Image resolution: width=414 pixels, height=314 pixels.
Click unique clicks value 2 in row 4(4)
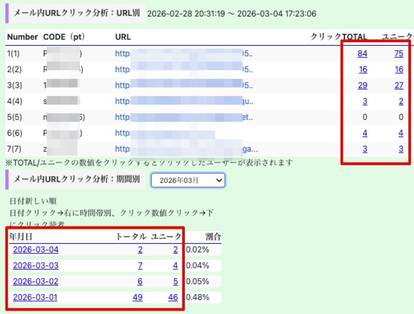click(x=401, y=101)
